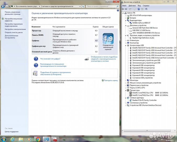
Task: Open 'Настройка визуальных эффектов' sidebar link
Action: (14, 20)
